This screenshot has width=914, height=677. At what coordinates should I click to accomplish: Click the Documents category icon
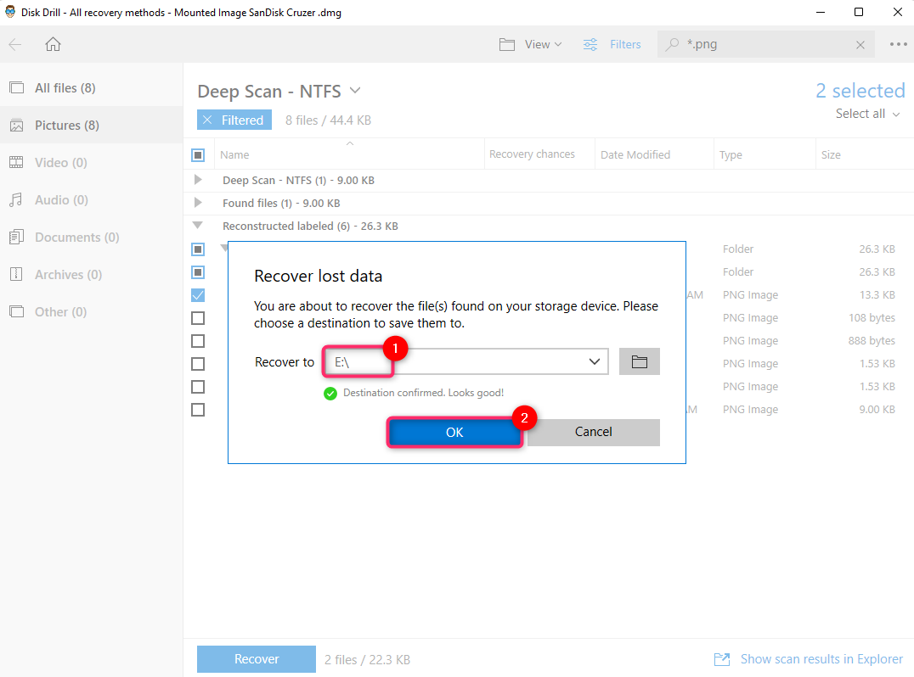point(17,237)
